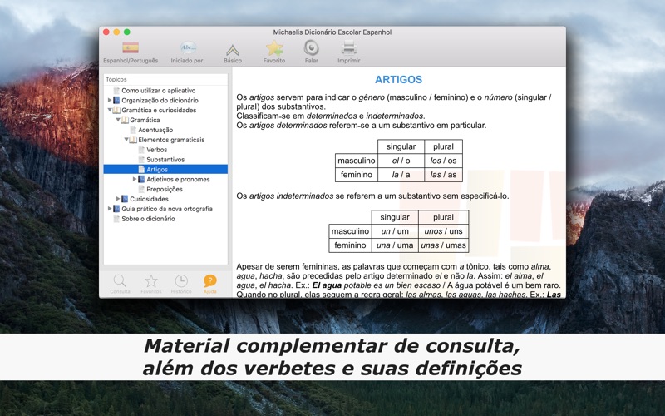Maximize window with the green button

(x=127, y=32)
